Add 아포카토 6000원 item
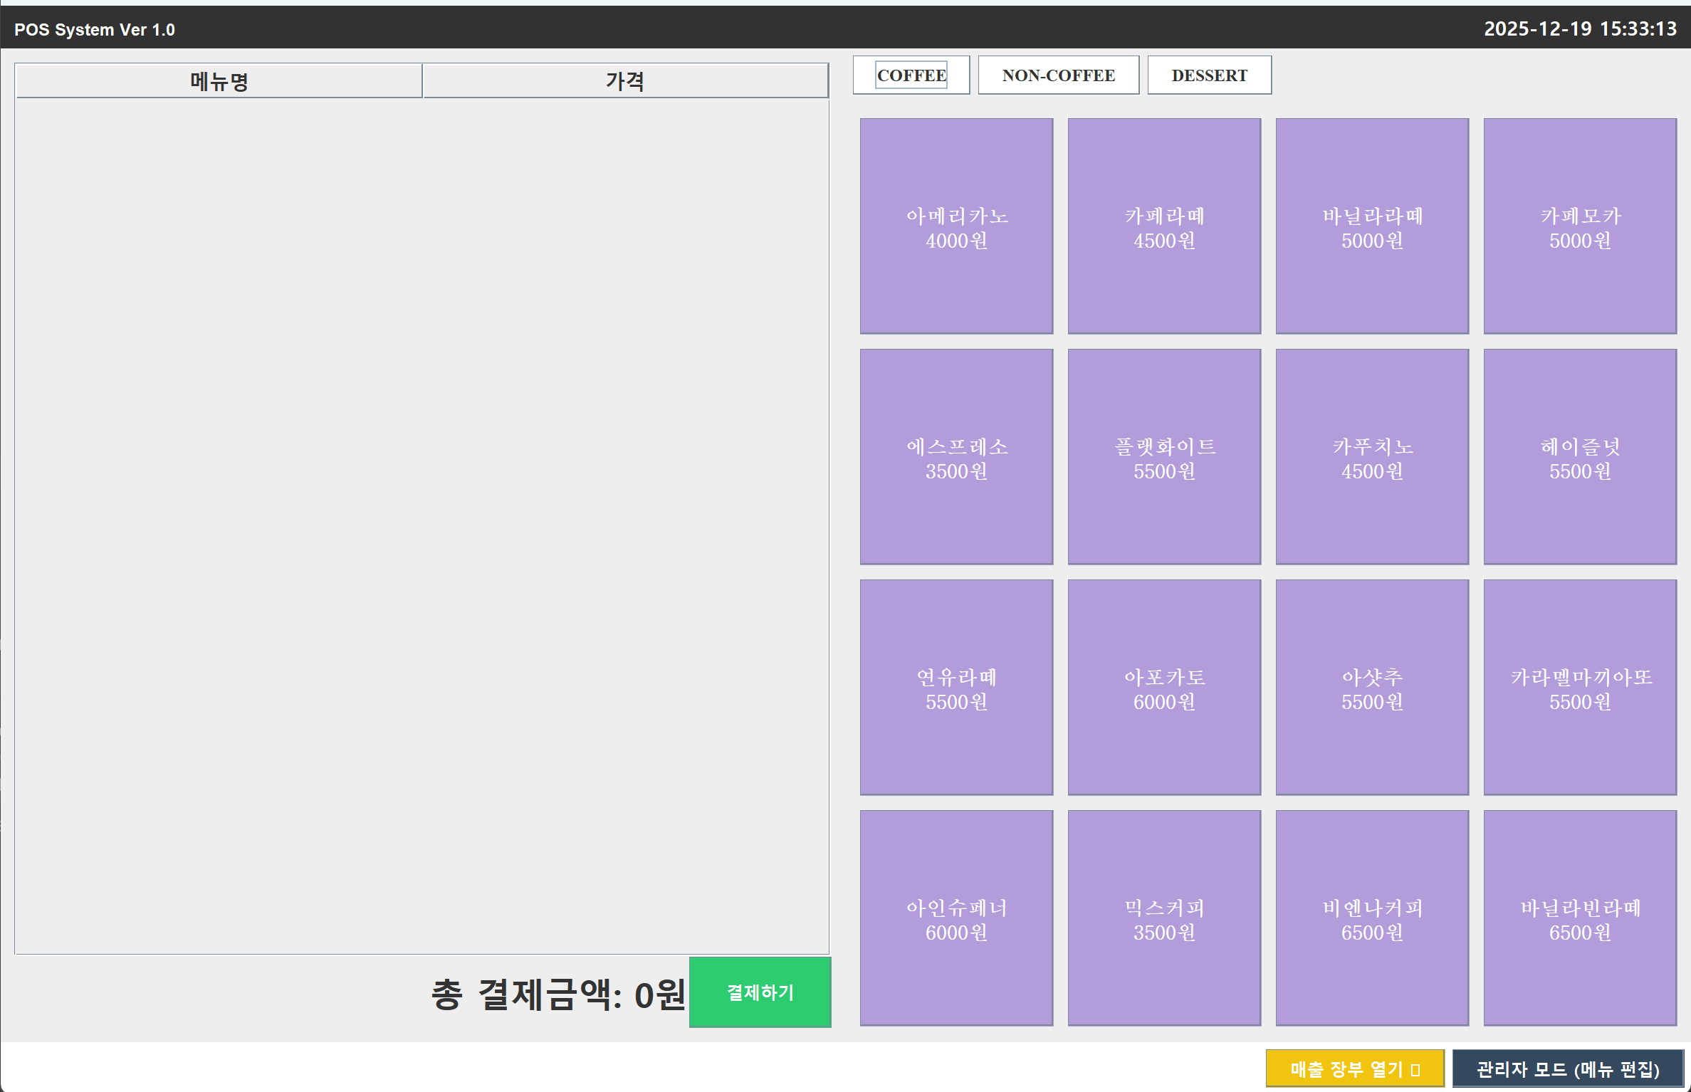This screenshot has width=1691, height=1092. pyautogui.click(x=1164, y=688)
